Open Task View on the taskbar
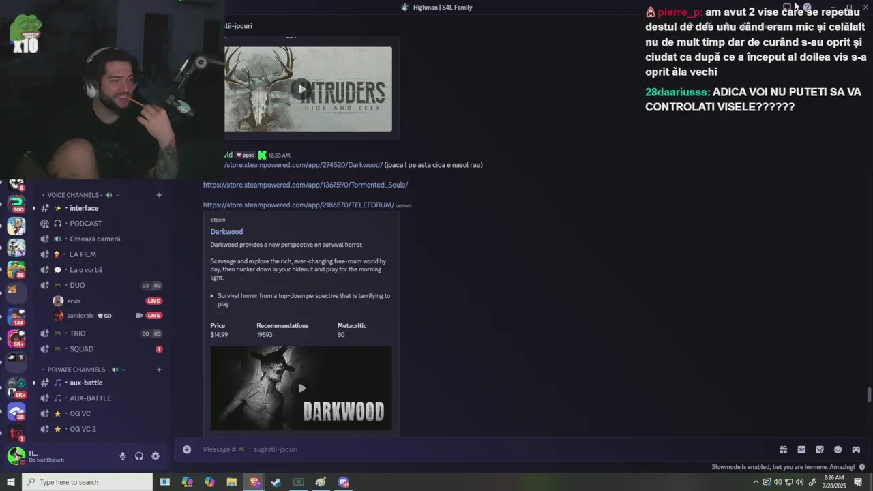Viewport: 873px width, 491px height. pyautogui.click(x=164, y=482)
